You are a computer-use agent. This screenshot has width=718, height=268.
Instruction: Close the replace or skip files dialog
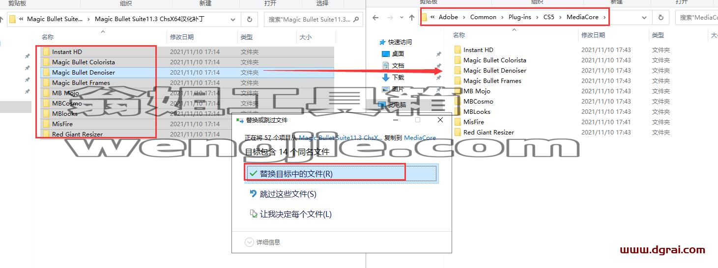coord(440,120)
